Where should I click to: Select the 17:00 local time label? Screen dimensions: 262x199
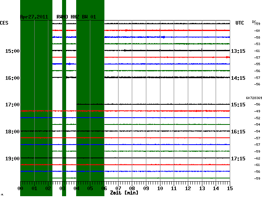click(12, 105)
